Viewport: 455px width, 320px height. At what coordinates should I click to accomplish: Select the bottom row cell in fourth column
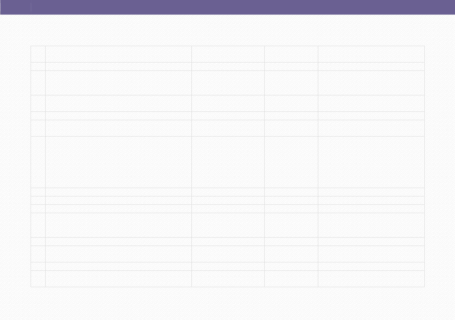291,279
